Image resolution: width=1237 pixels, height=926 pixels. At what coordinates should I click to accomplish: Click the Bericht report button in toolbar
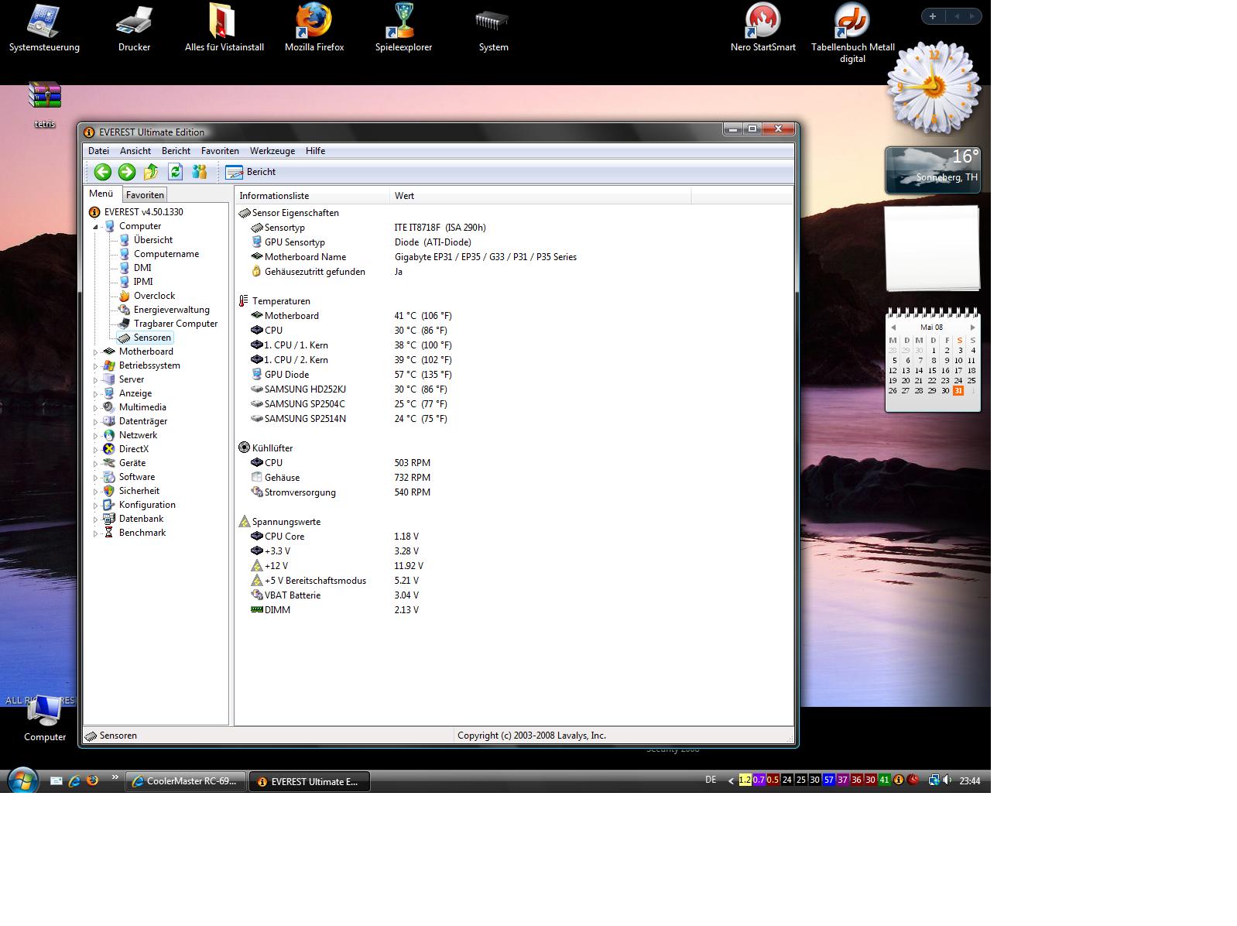click(x=251, y=172)
